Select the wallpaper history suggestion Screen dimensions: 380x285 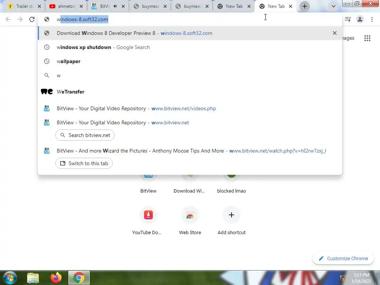click(x=190, y=61)
